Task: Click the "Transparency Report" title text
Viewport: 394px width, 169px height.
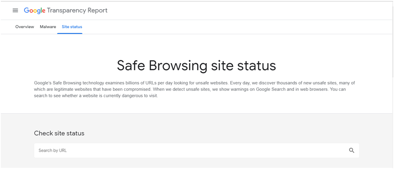Action: click(77, 10)
